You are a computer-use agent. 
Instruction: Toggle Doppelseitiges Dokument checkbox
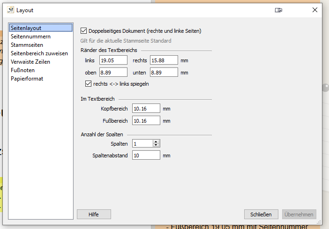coord(84,31)
